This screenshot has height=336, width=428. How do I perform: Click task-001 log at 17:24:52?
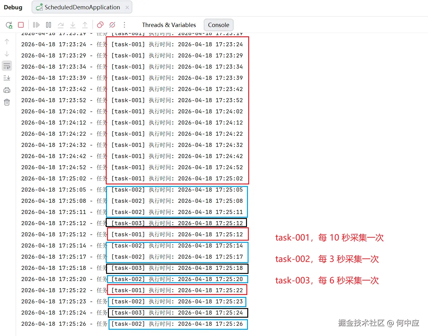click(x=132, y=167)
